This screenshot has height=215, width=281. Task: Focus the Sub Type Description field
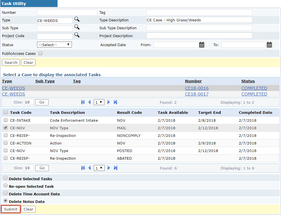point(199,28)
